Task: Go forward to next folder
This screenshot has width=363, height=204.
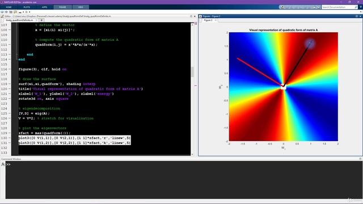Action: 6,12
